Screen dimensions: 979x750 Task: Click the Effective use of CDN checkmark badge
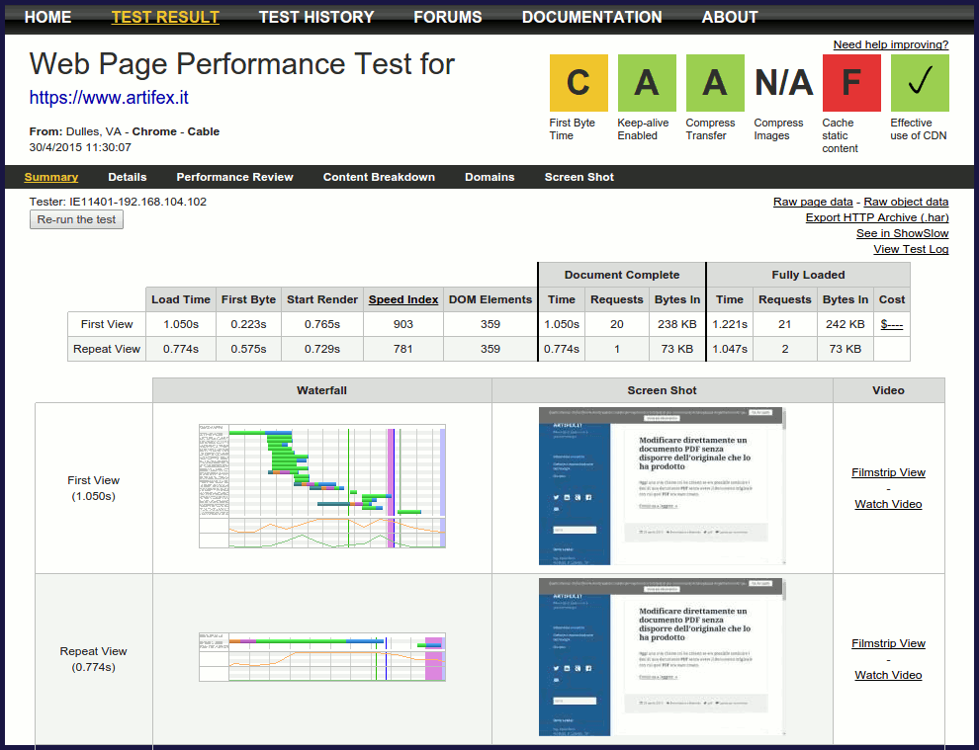click(x=920, y=83)
